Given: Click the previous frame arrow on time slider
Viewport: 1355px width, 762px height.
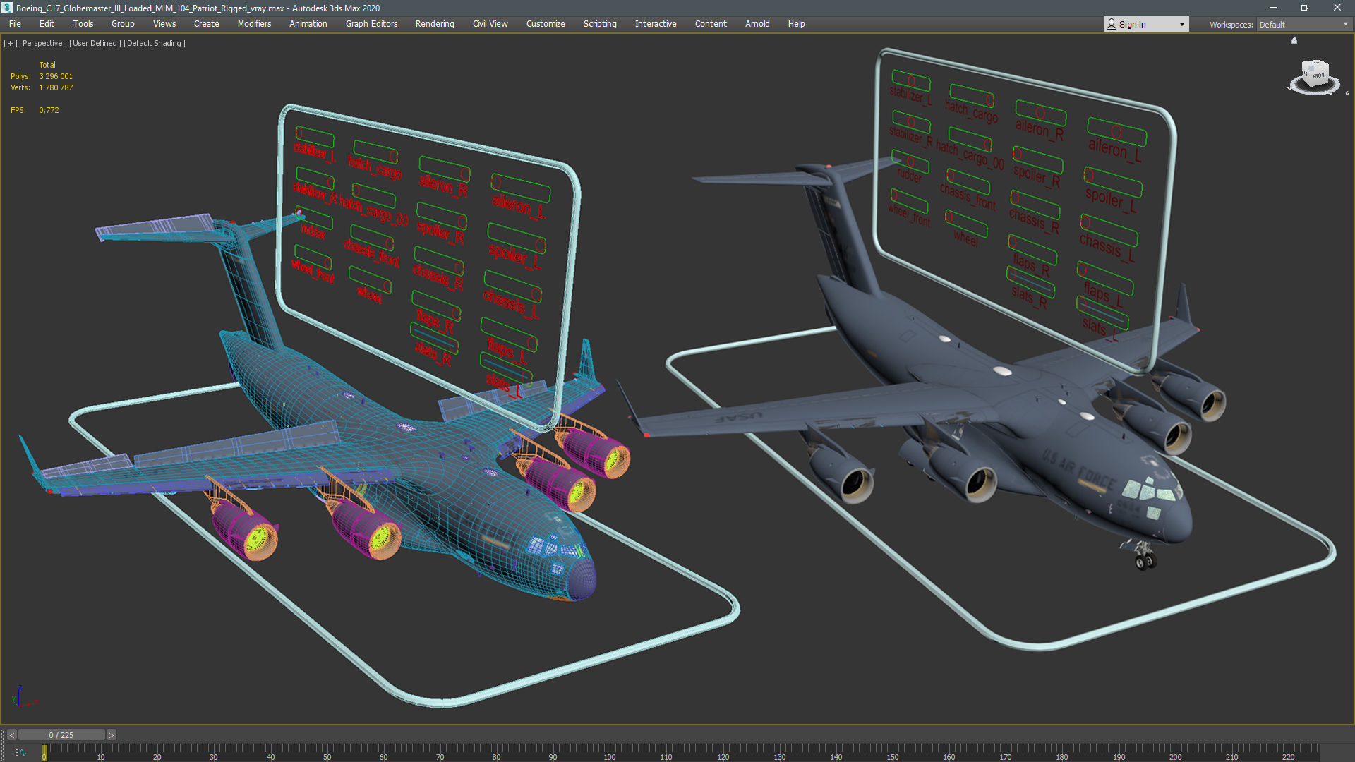Looking at the screenshot, I should 12,735.
